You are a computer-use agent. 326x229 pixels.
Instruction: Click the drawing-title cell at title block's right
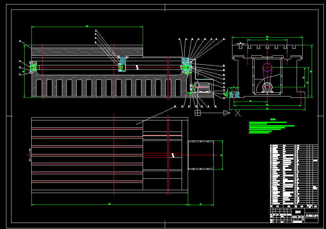[312, 216]
